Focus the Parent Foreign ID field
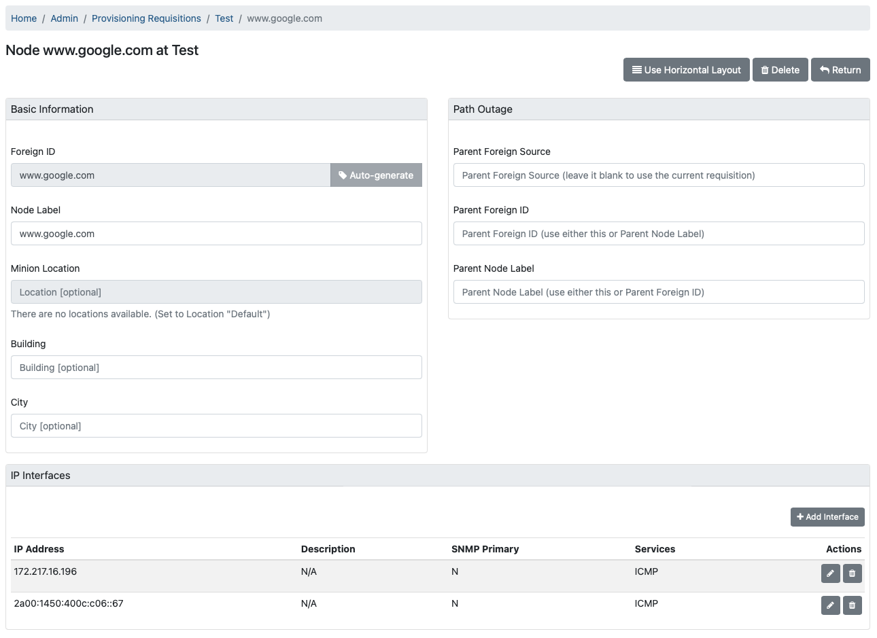 click(658, 234)
